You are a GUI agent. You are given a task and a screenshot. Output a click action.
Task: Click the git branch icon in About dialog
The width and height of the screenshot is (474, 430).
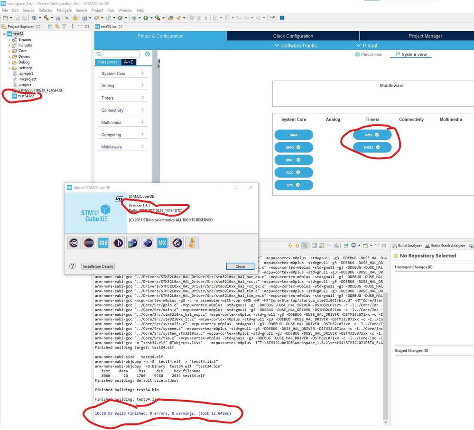(118, 243)
